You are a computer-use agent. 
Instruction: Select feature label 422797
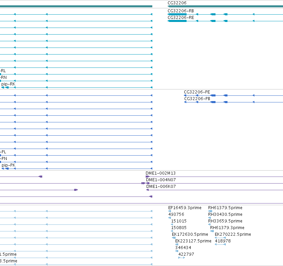(x=186, y=254)
